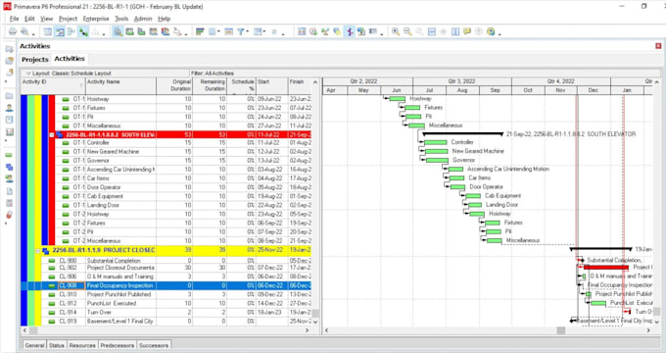Toggle the Relationship Lines icon

click(x=83, y=32)
